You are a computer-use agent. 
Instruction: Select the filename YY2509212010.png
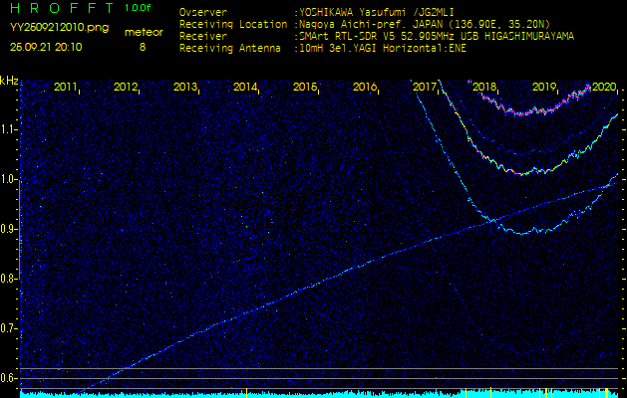[55, 29]
